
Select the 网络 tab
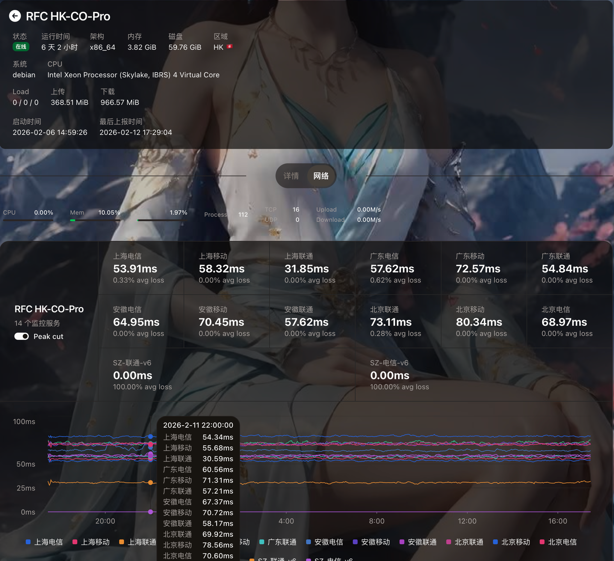[321, 176]
